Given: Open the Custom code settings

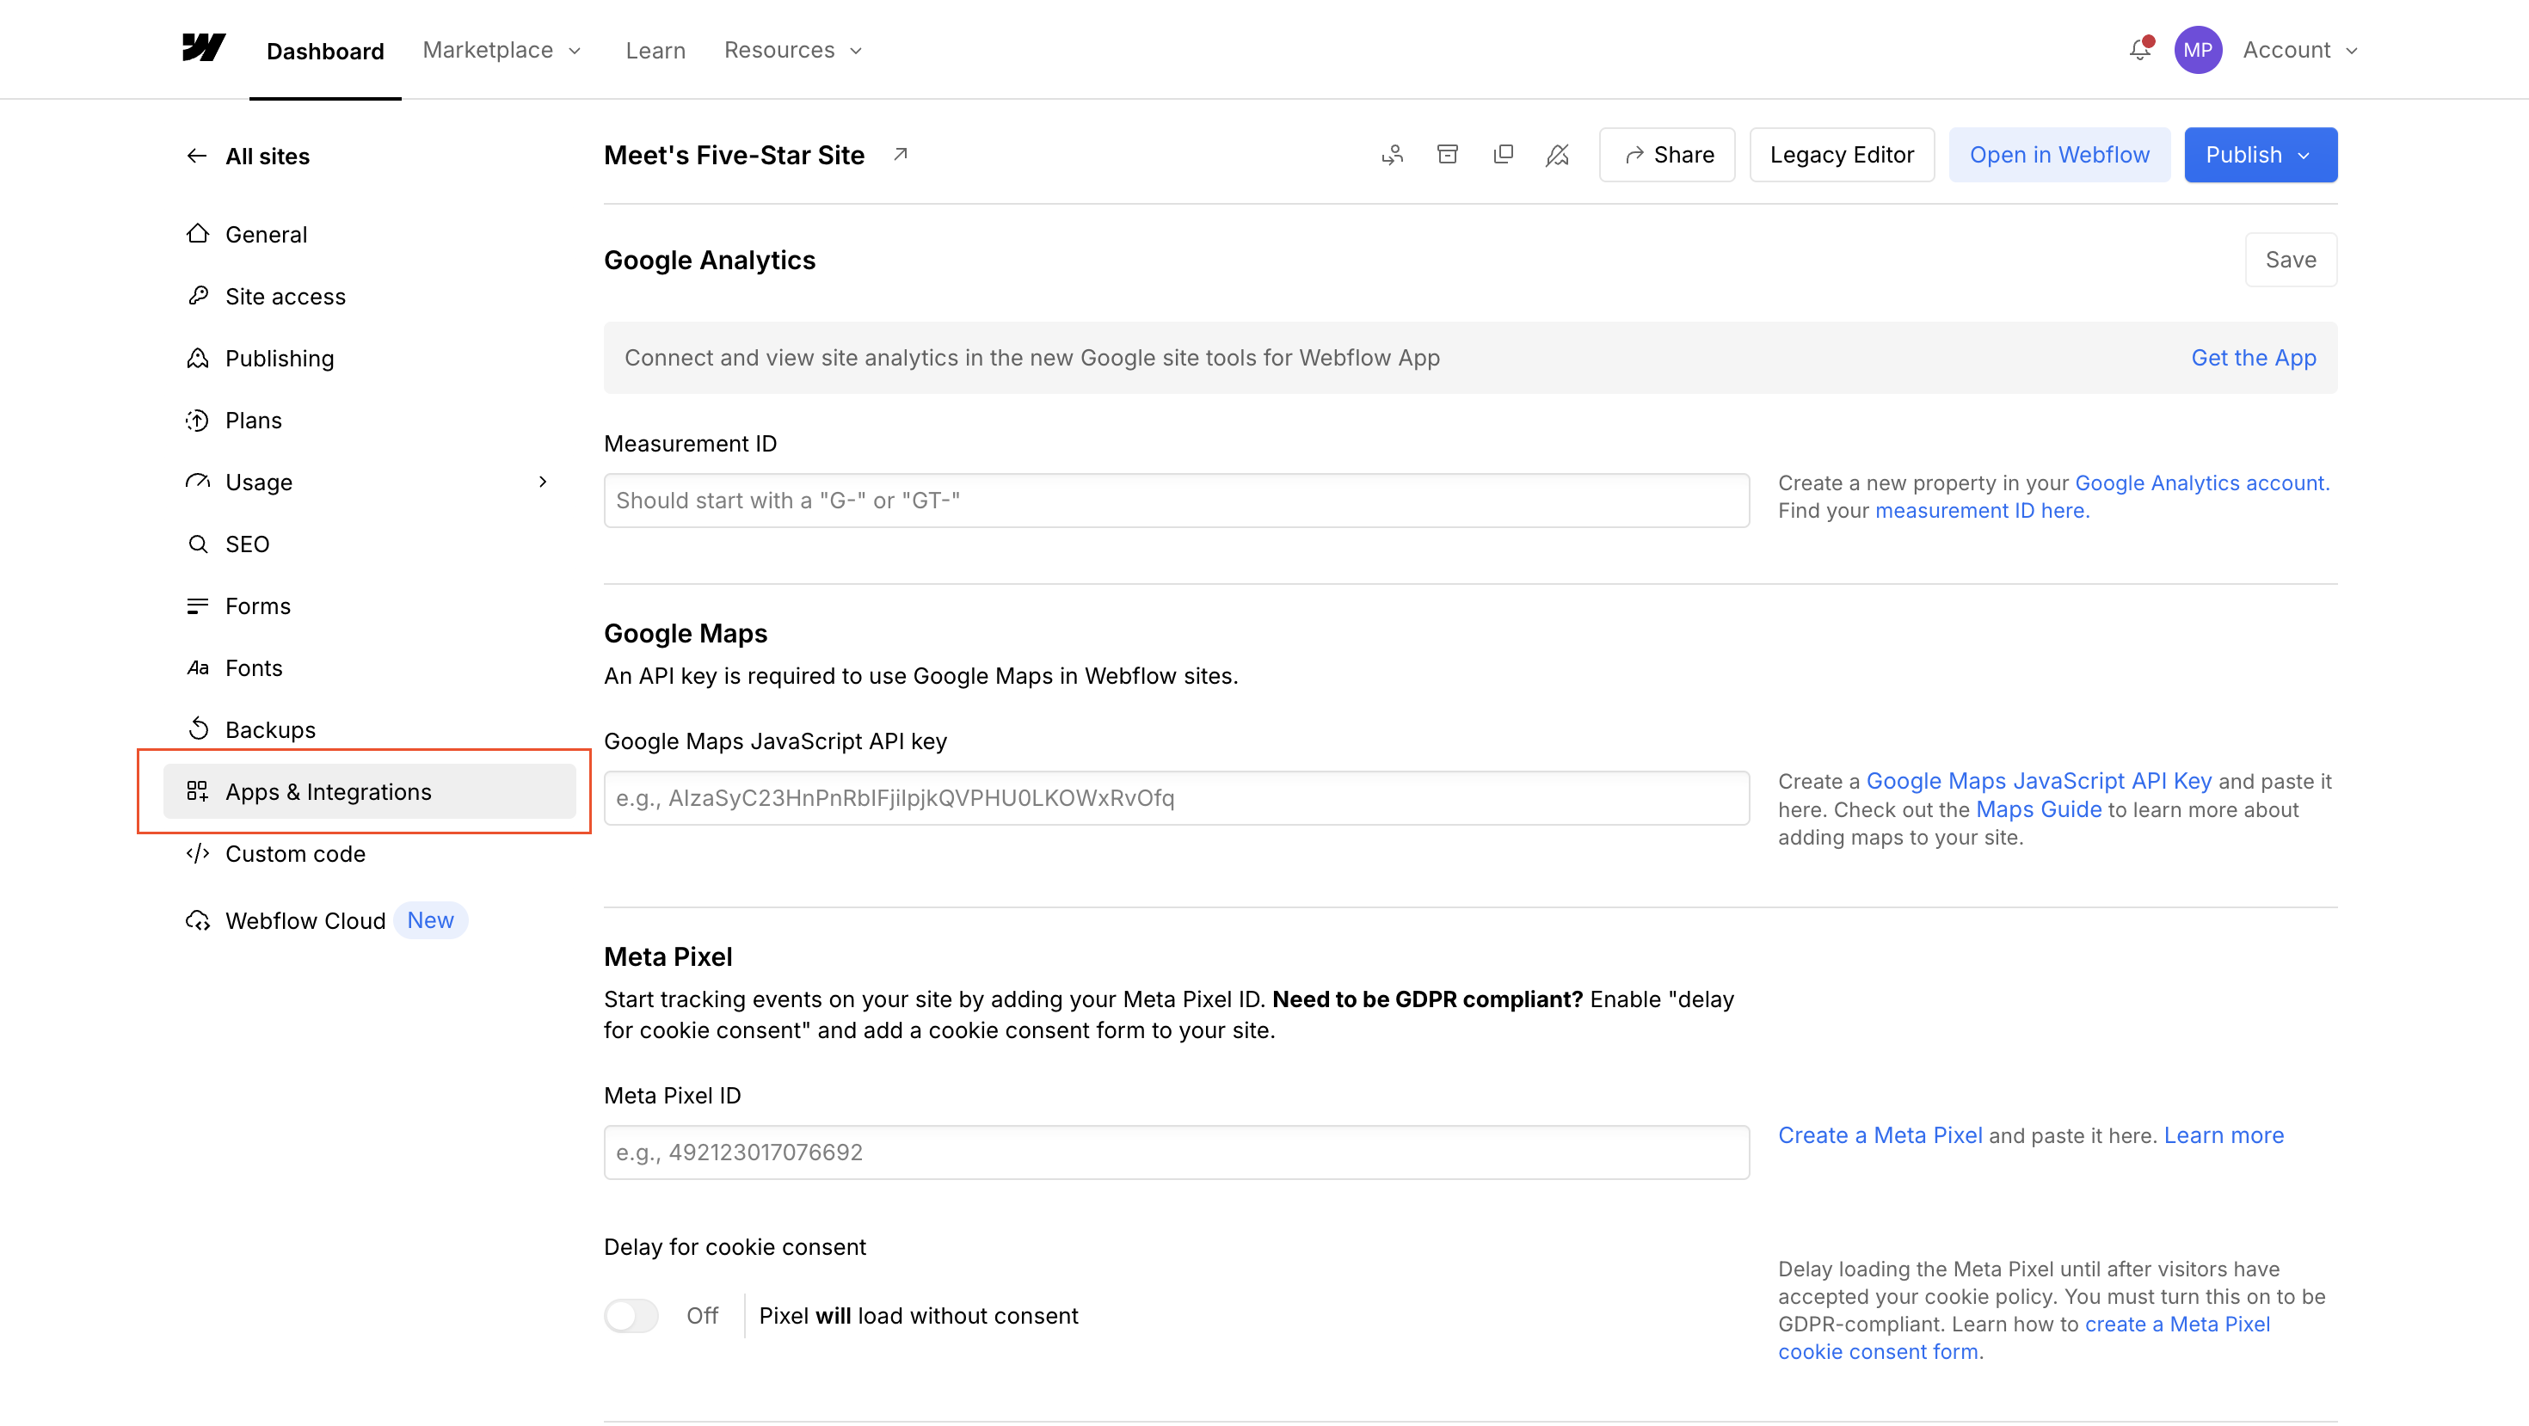Looking at the screenshot, I should [x=294, y=854].
